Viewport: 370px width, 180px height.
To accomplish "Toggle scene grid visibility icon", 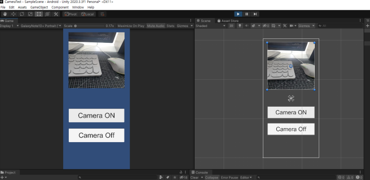I will (273, 26).
